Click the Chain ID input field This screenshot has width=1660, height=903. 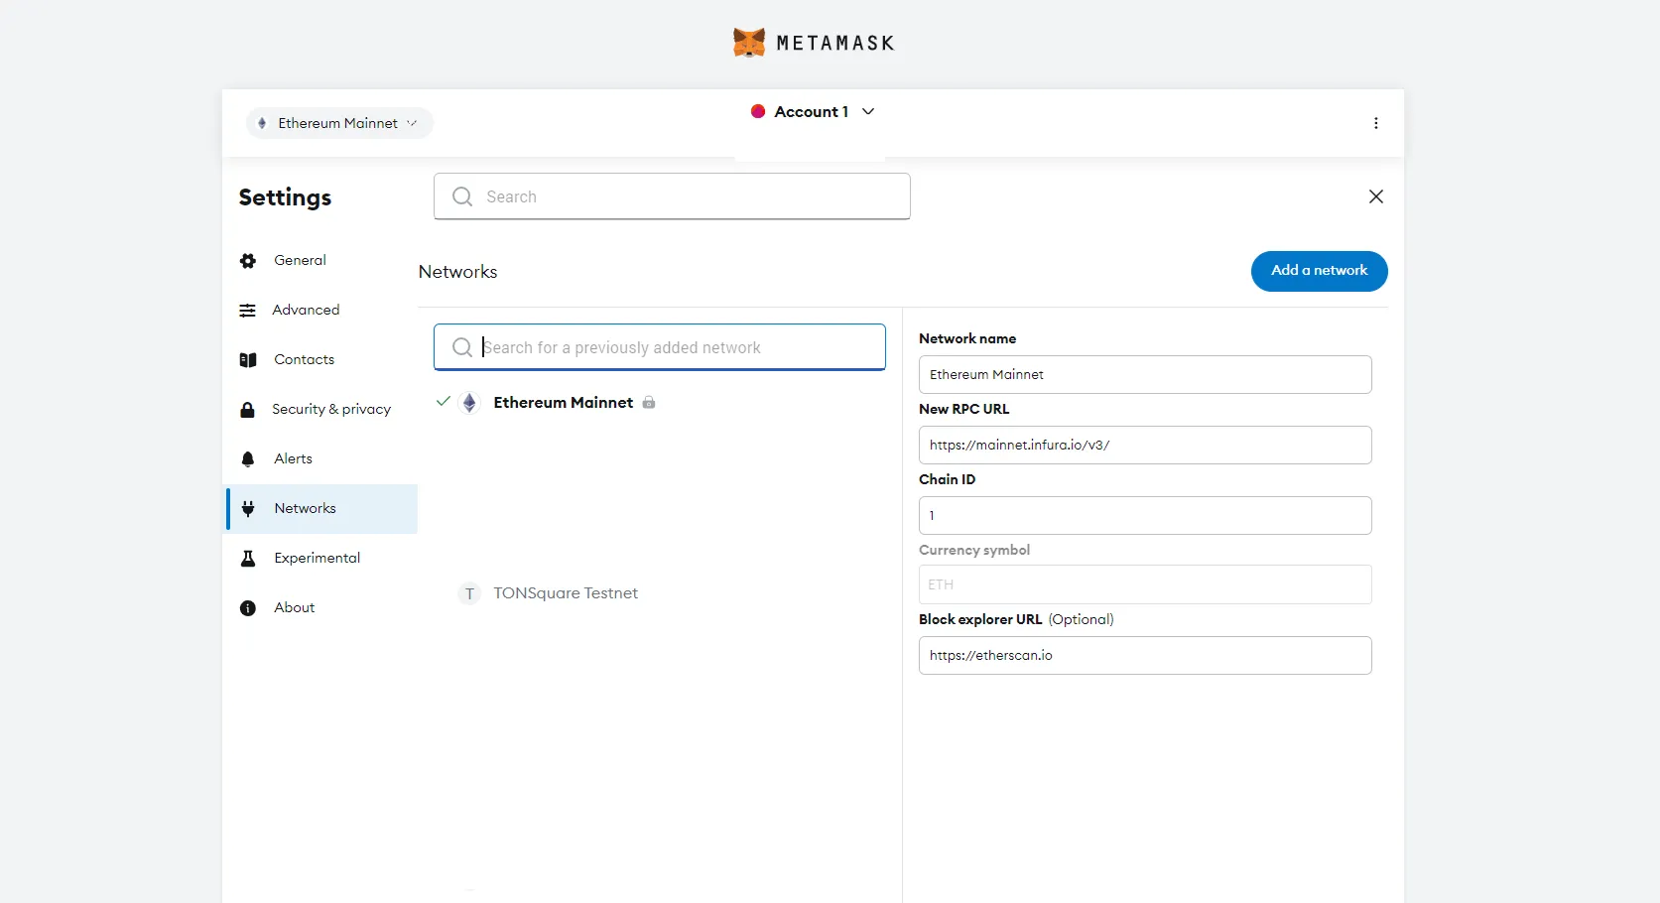click(1145, 515)
